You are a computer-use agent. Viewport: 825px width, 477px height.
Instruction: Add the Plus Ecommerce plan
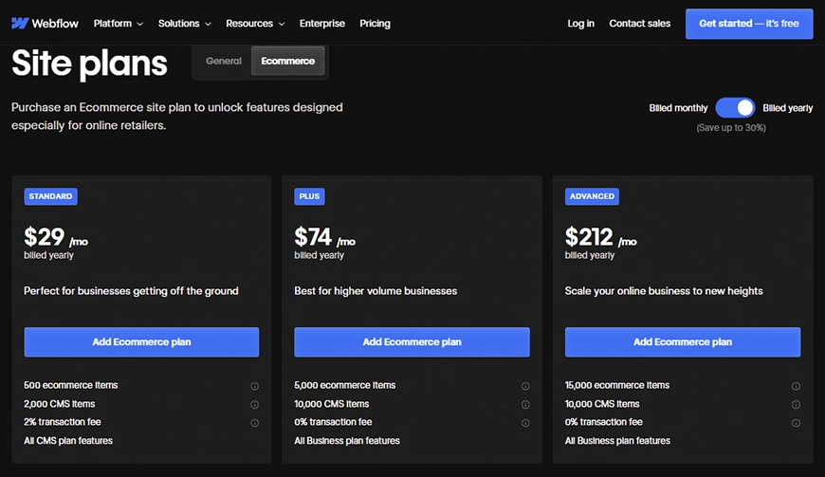click(412, 341)
